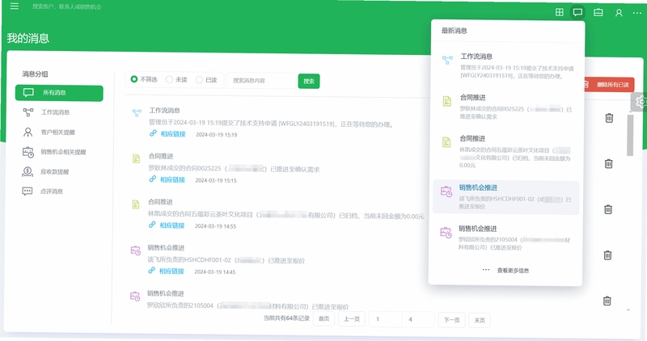Select the 不筛选 radio button
This screenshot has width=647, height=341.
133,79
